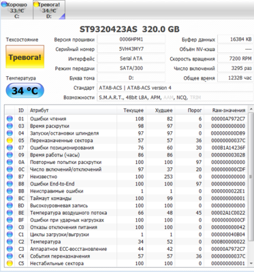The image size is (254, 272).
Task: Click the serial number field 5VH43MY7
Action: click(x=131, y=49)
